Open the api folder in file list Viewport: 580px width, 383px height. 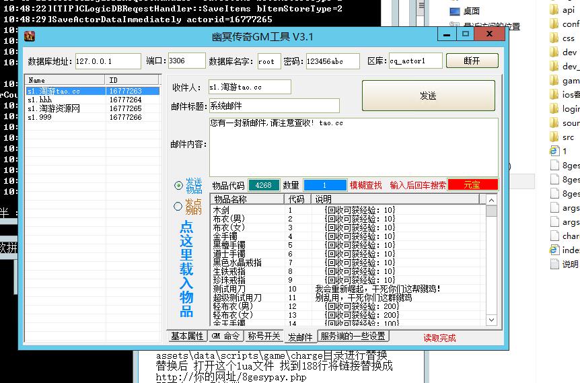pyautogui.click(x=553, y=10)
